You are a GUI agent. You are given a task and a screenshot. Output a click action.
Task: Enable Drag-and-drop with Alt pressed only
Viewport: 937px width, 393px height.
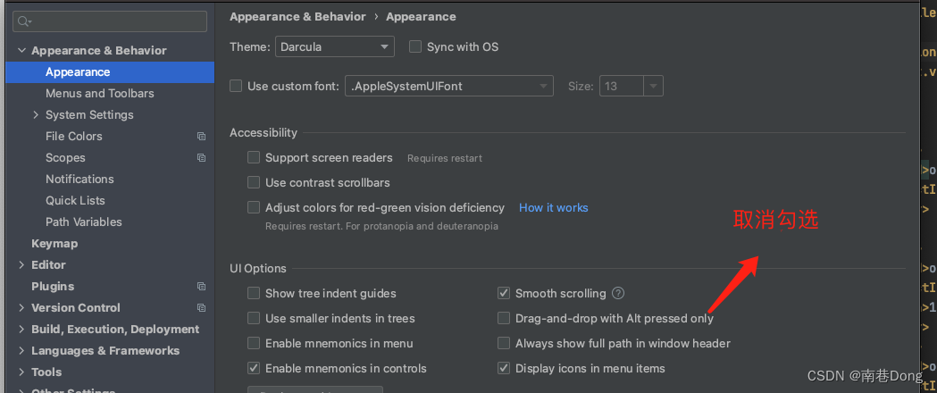click(x=504, y=318)
